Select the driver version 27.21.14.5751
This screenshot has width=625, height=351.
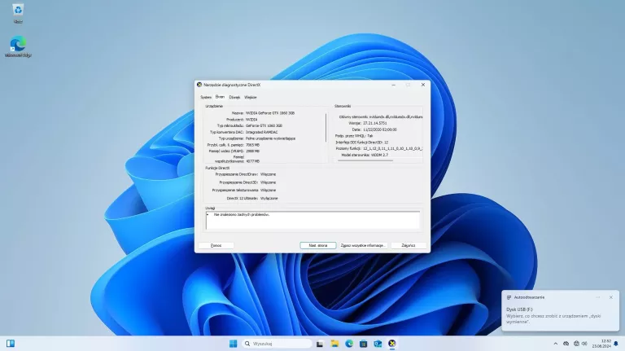[374, 123]
